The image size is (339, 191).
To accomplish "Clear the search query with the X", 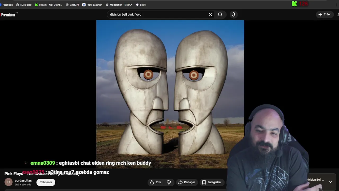I will coord(211,15).
